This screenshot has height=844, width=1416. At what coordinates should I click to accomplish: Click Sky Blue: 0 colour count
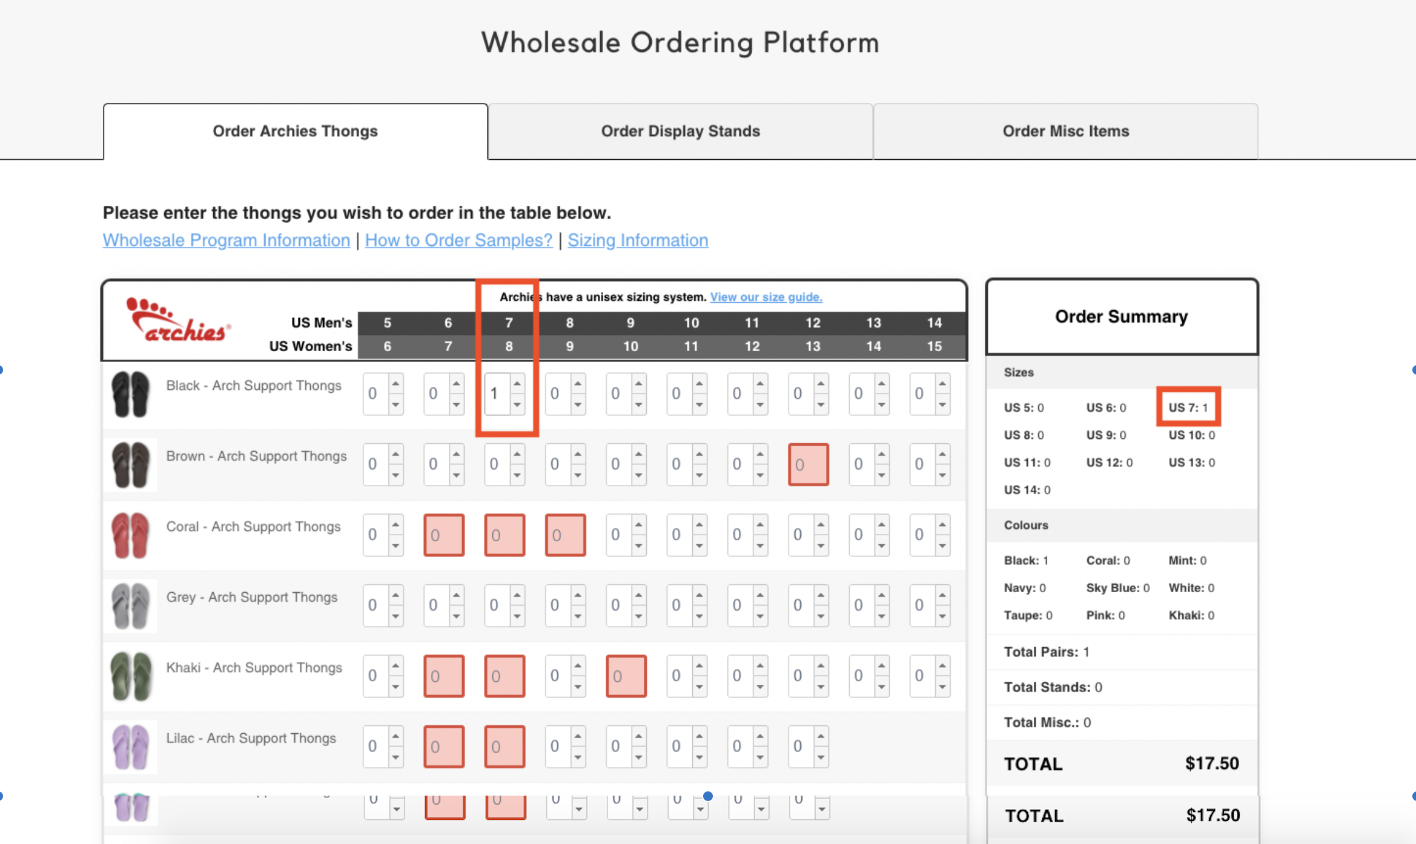1118,588
